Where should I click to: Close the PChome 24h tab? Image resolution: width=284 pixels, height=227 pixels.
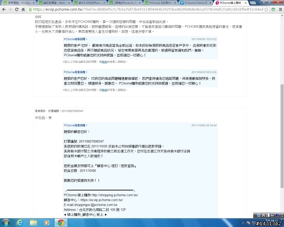175,3
